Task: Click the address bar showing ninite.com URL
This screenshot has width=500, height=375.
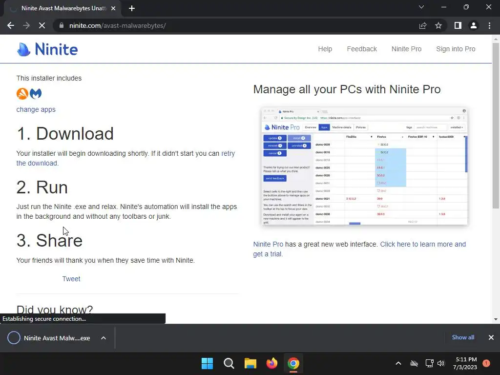Action: click(x=236, y=25)
